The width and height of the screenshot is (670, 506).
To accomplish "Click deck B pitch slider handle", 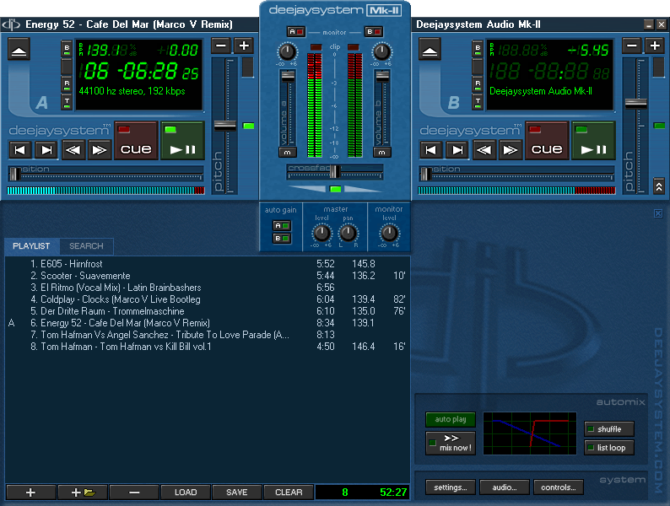I will 635,103.
